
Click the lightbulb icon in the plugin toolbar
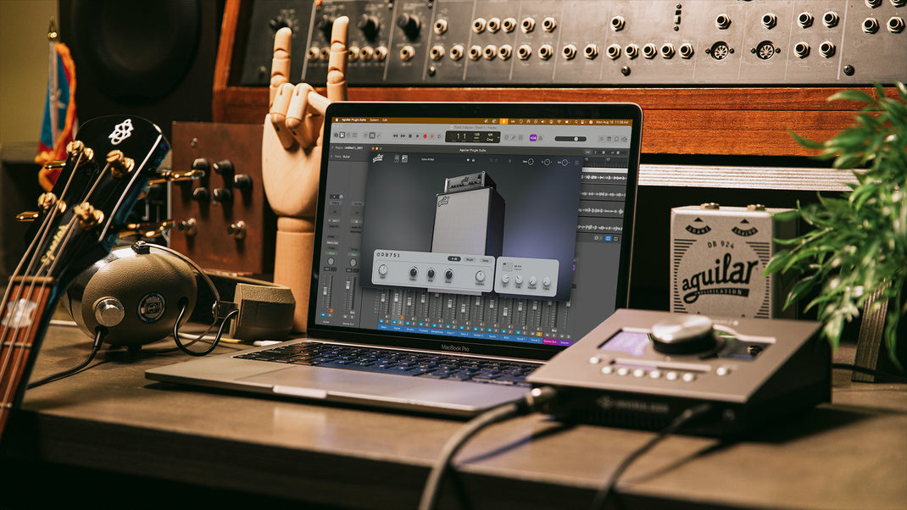pos(510,161)
